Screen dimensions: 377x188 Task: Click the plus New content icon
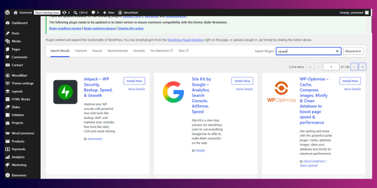coord(105,13)
